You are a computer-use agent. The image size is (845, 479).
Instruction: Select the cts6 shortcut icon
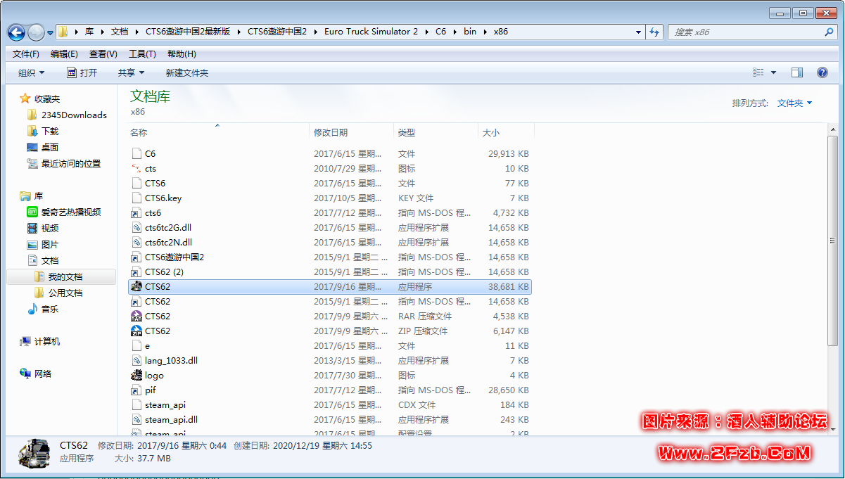(136, 213)
